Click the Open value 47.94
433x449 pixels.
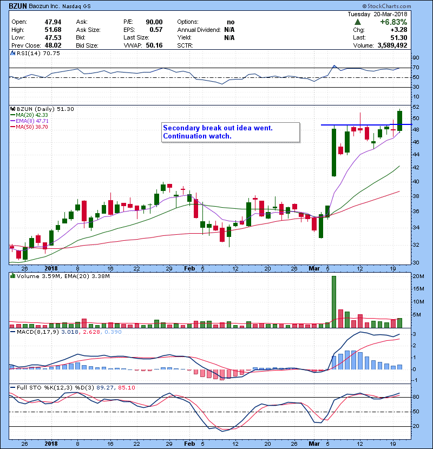pos(53,22)
